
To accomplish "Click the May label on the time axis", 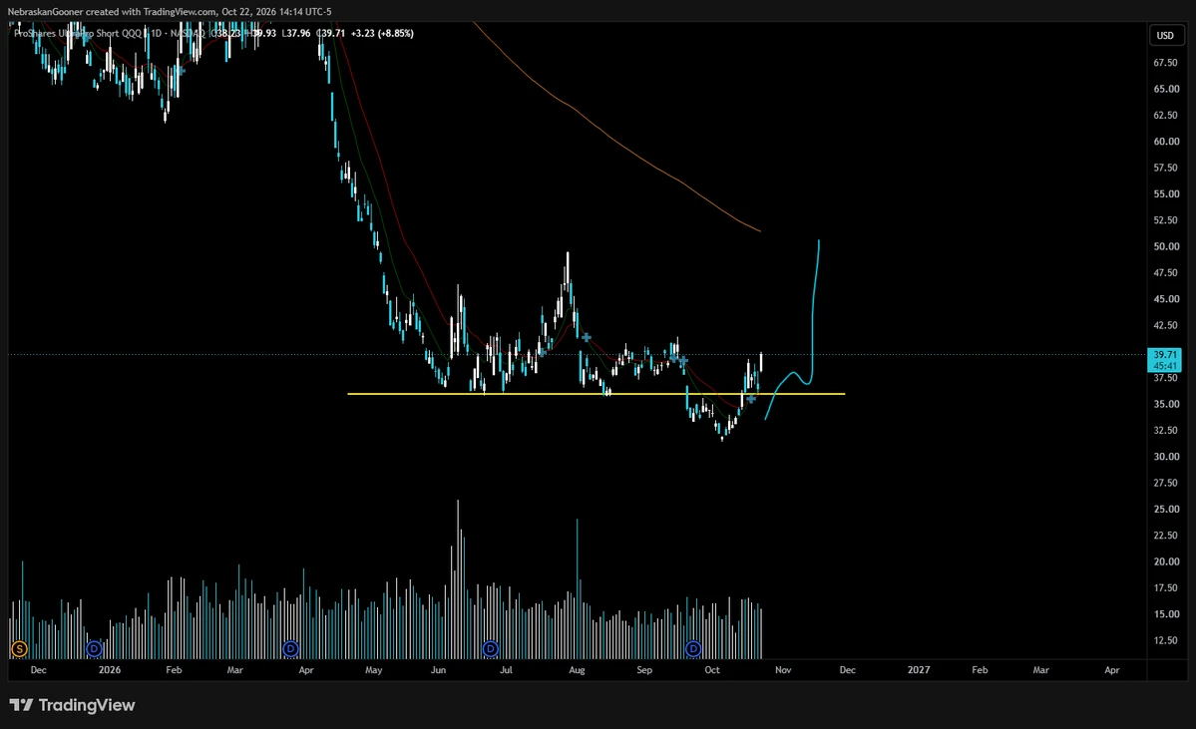I will 374,670.
